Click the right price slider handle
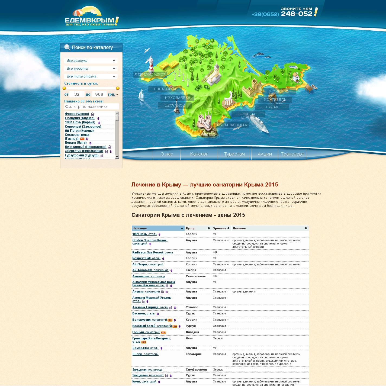The width and height of the screenshot is (386, 386). pos(118,88)
